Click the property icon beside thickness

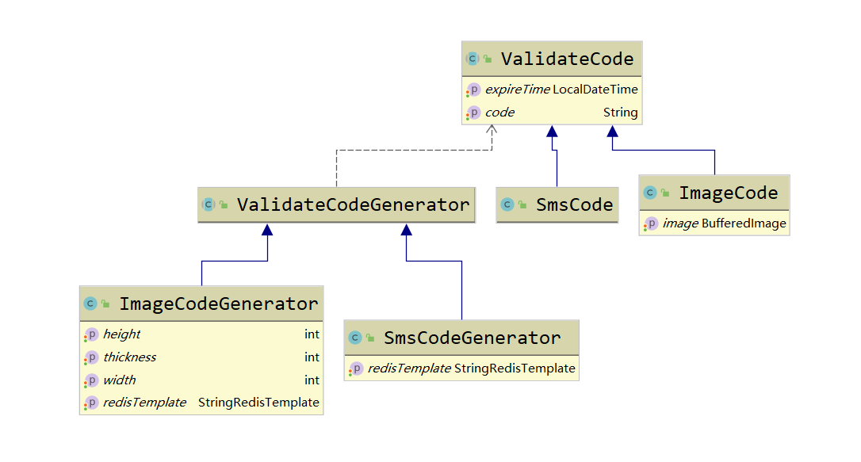91,357
